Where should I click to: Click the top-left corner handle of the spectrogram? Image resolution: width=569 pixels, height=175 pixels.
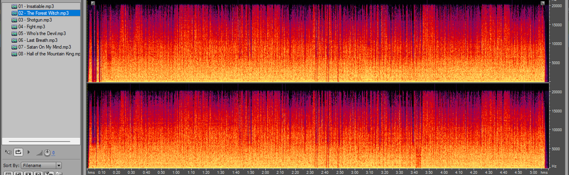92,3
